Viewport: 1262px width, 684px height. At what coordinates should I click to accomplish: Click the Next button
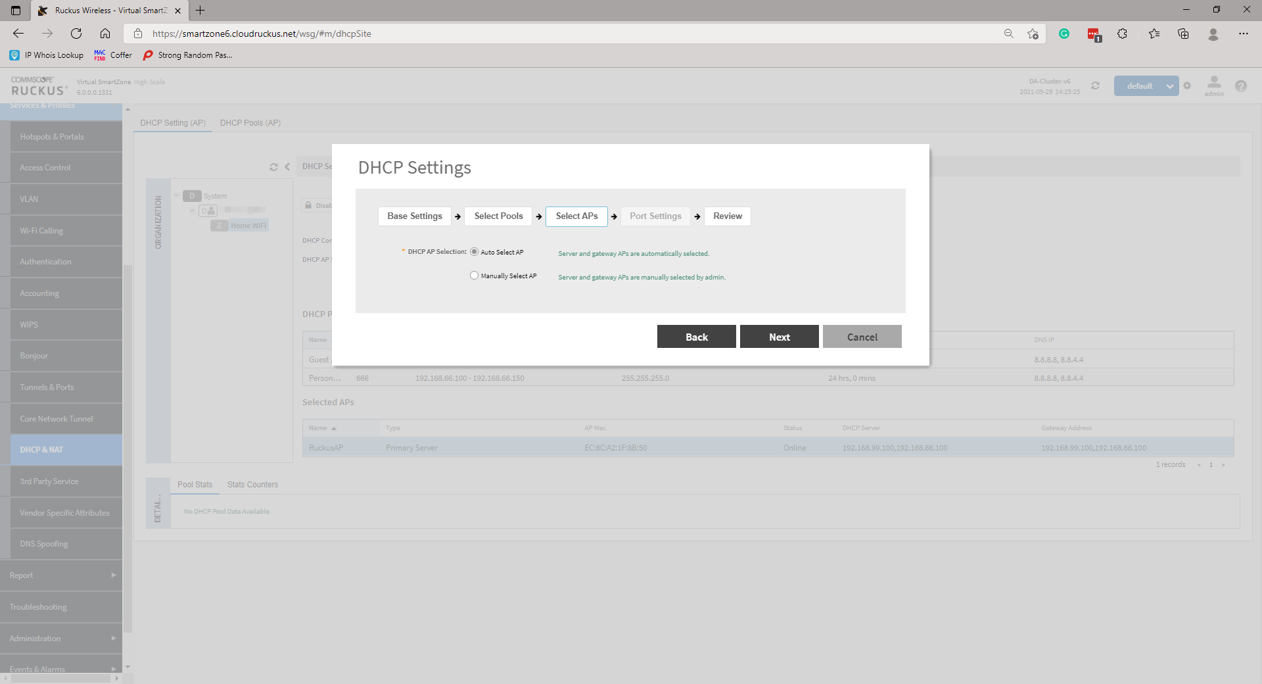(779, 337)
